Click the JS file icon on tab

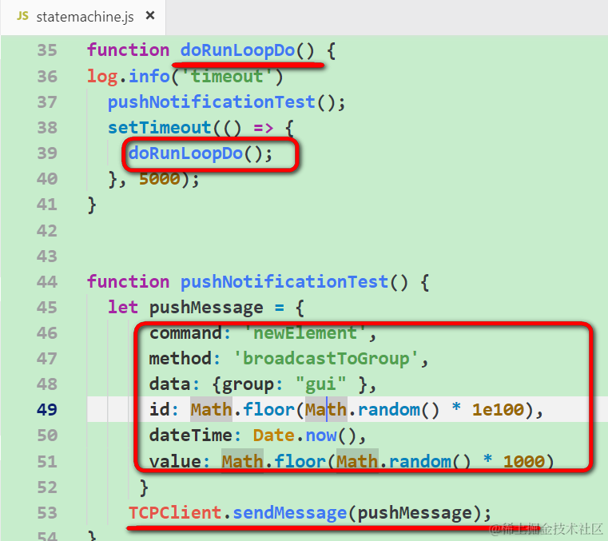23,16
